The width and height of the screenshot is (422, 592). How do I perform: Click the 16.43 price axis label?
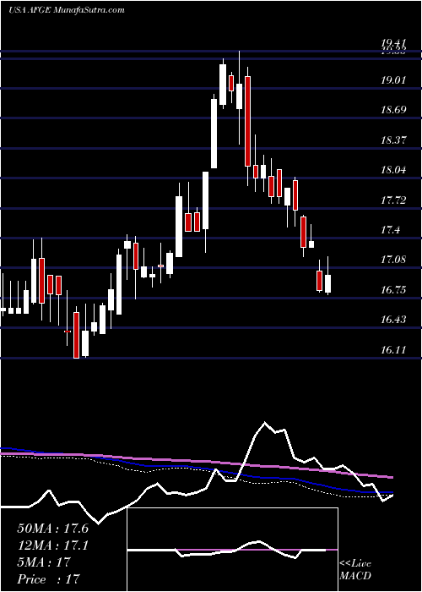(394, 320)
